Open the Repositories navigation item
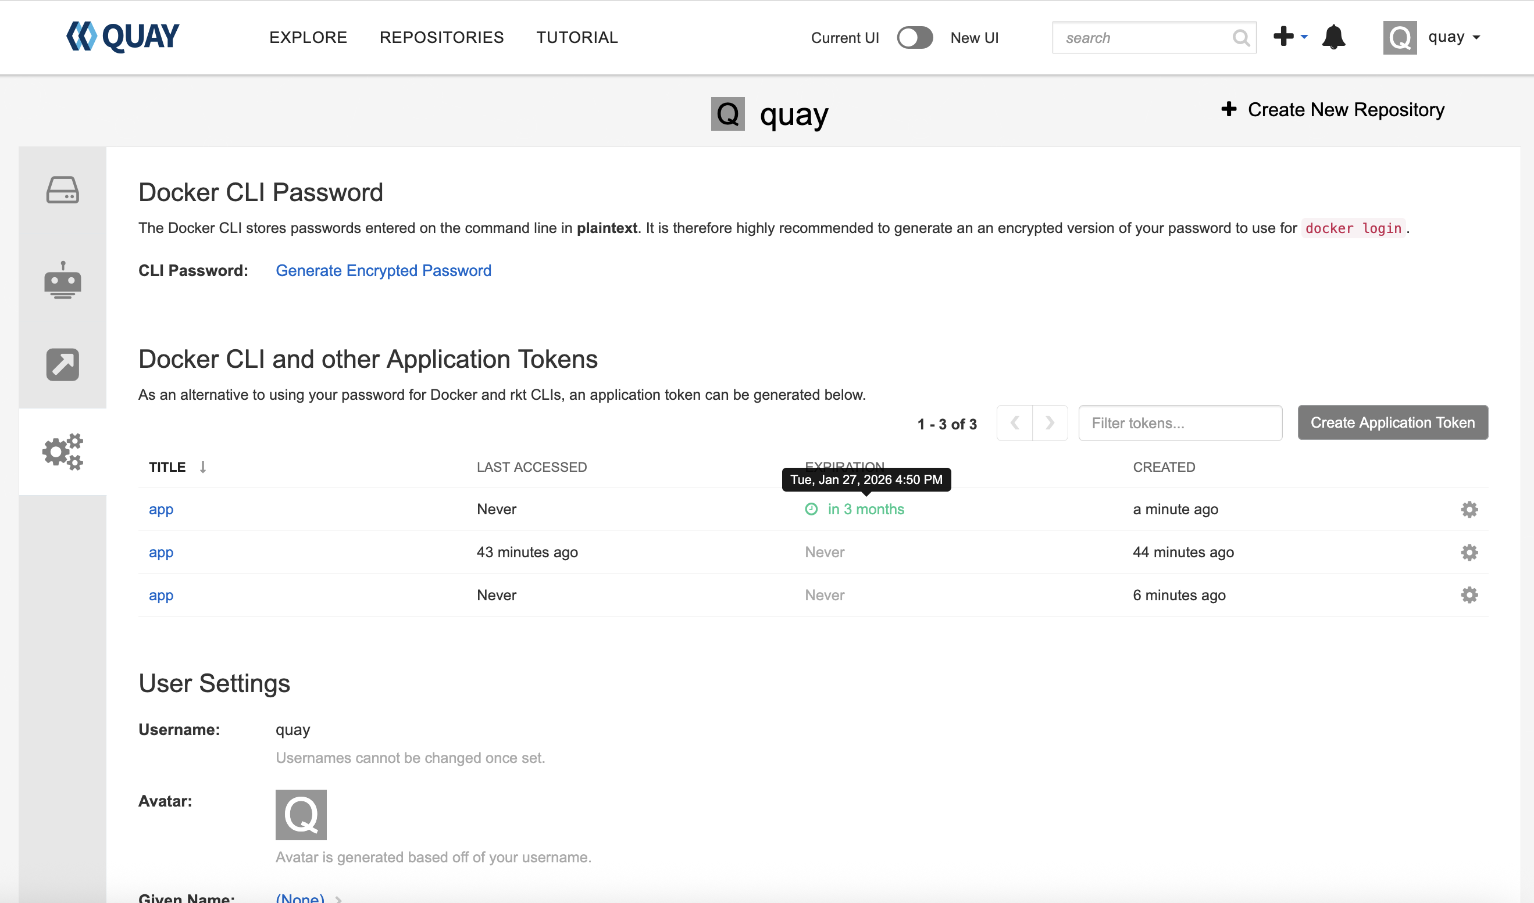 (x=441, y=38)
